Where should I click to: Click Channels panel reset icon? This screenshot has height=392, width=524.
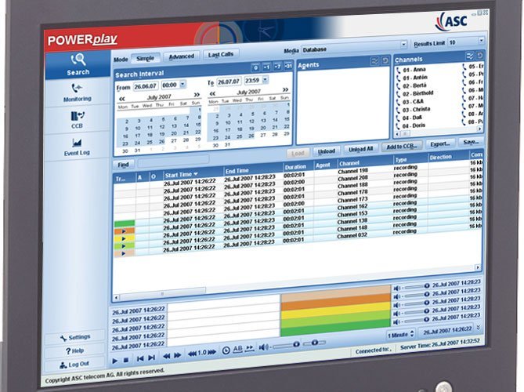point(480,55)
